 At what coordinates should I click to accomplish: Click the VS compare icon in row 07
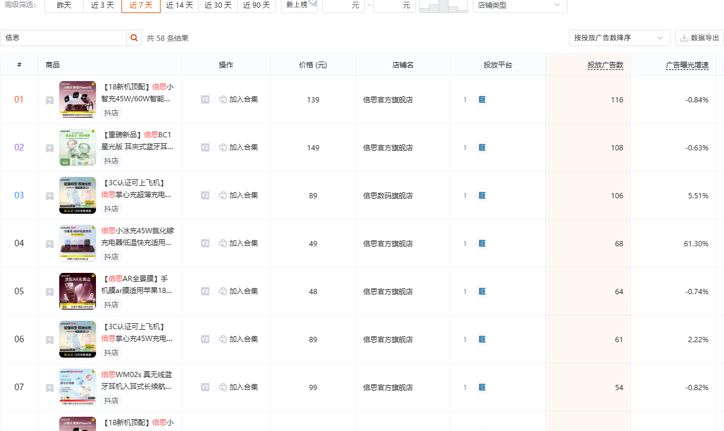(205, 387)
